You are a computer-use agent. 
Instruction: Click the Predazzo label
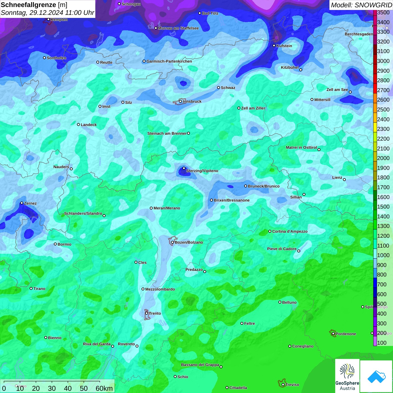(x=194, y=269)
